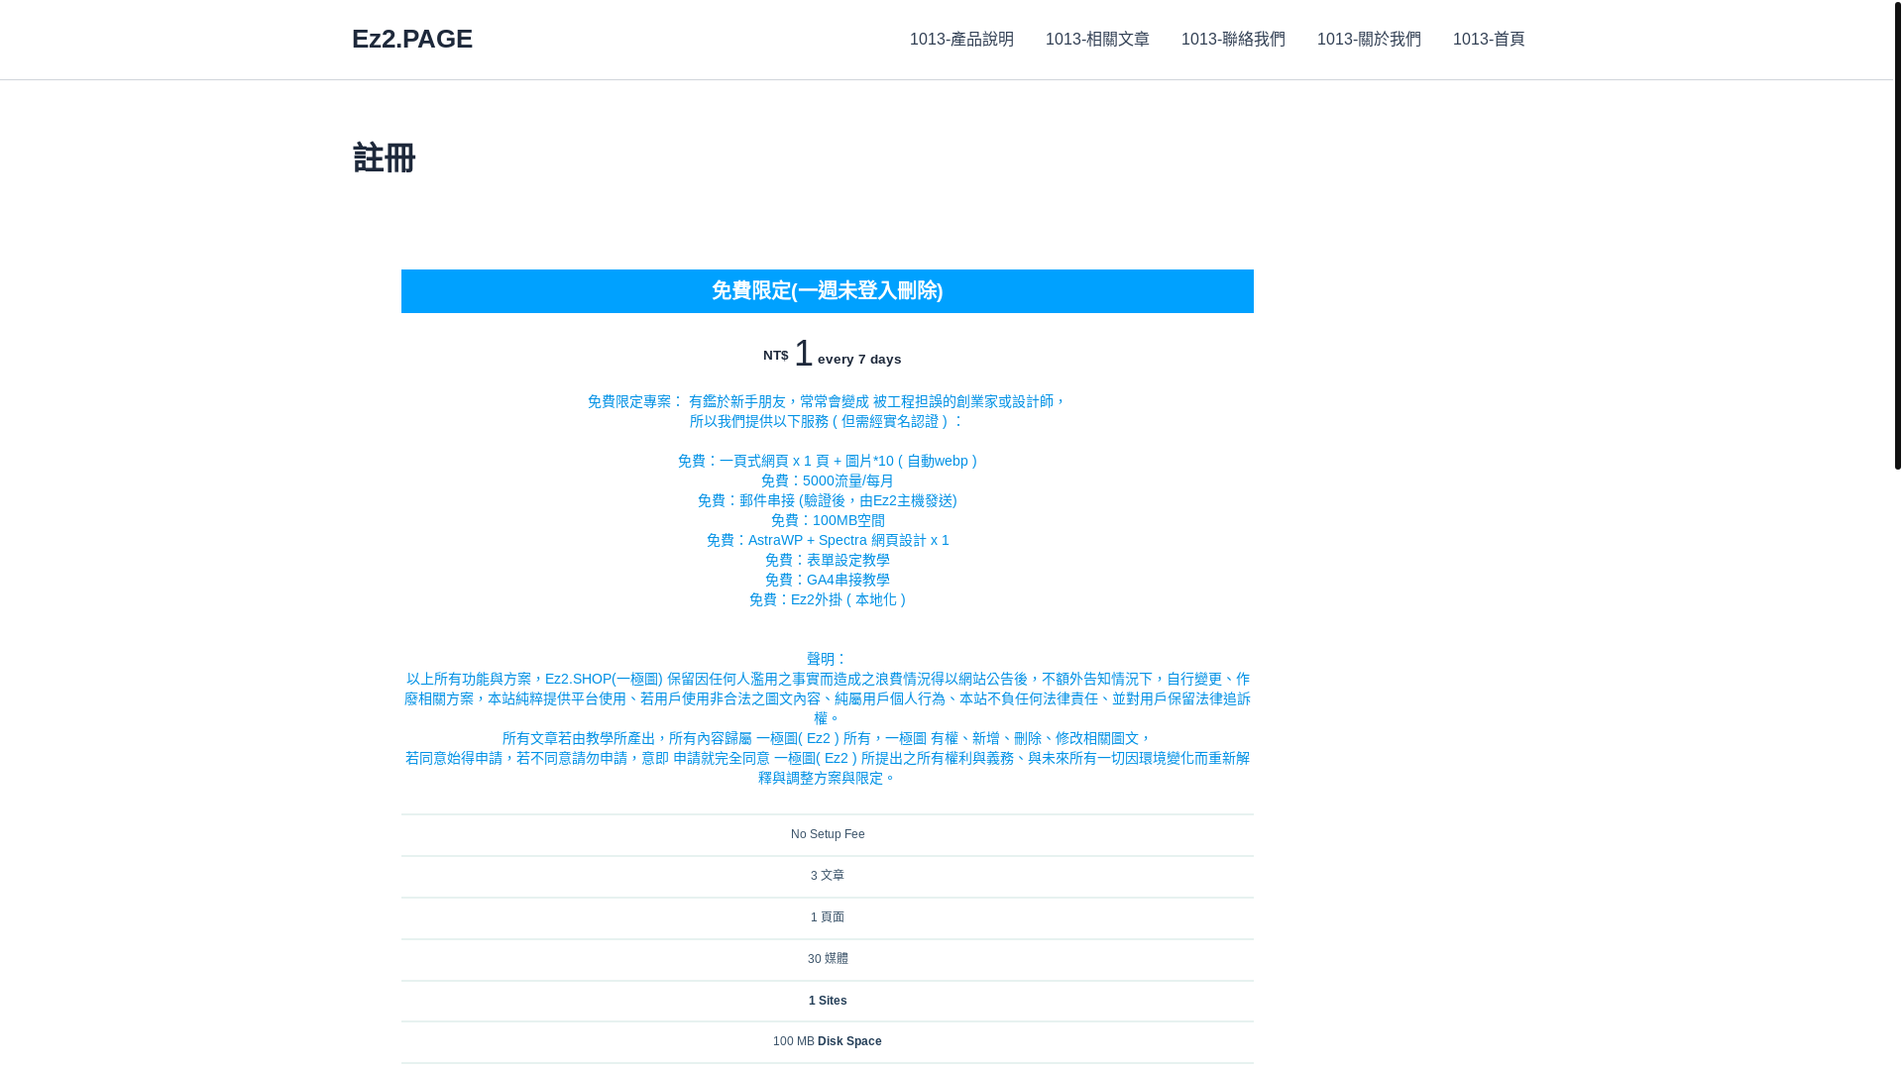
Task: Click the NT$ 1 every 7 days price
Action: pos(832,355)
